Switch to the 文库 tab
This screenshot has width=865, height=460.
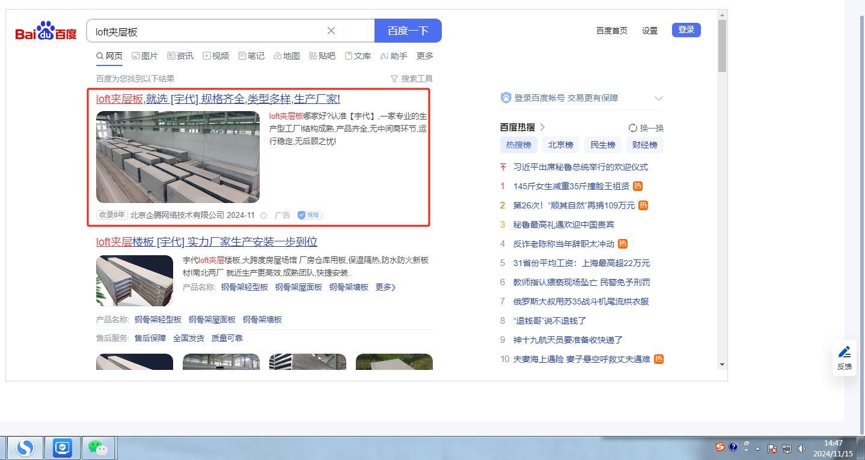[x=358, y=56]
